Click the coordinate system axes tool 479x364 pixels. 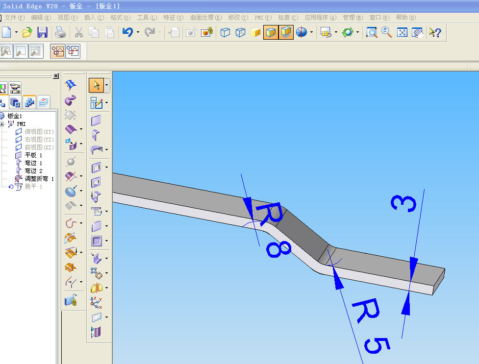pos(96,302)
